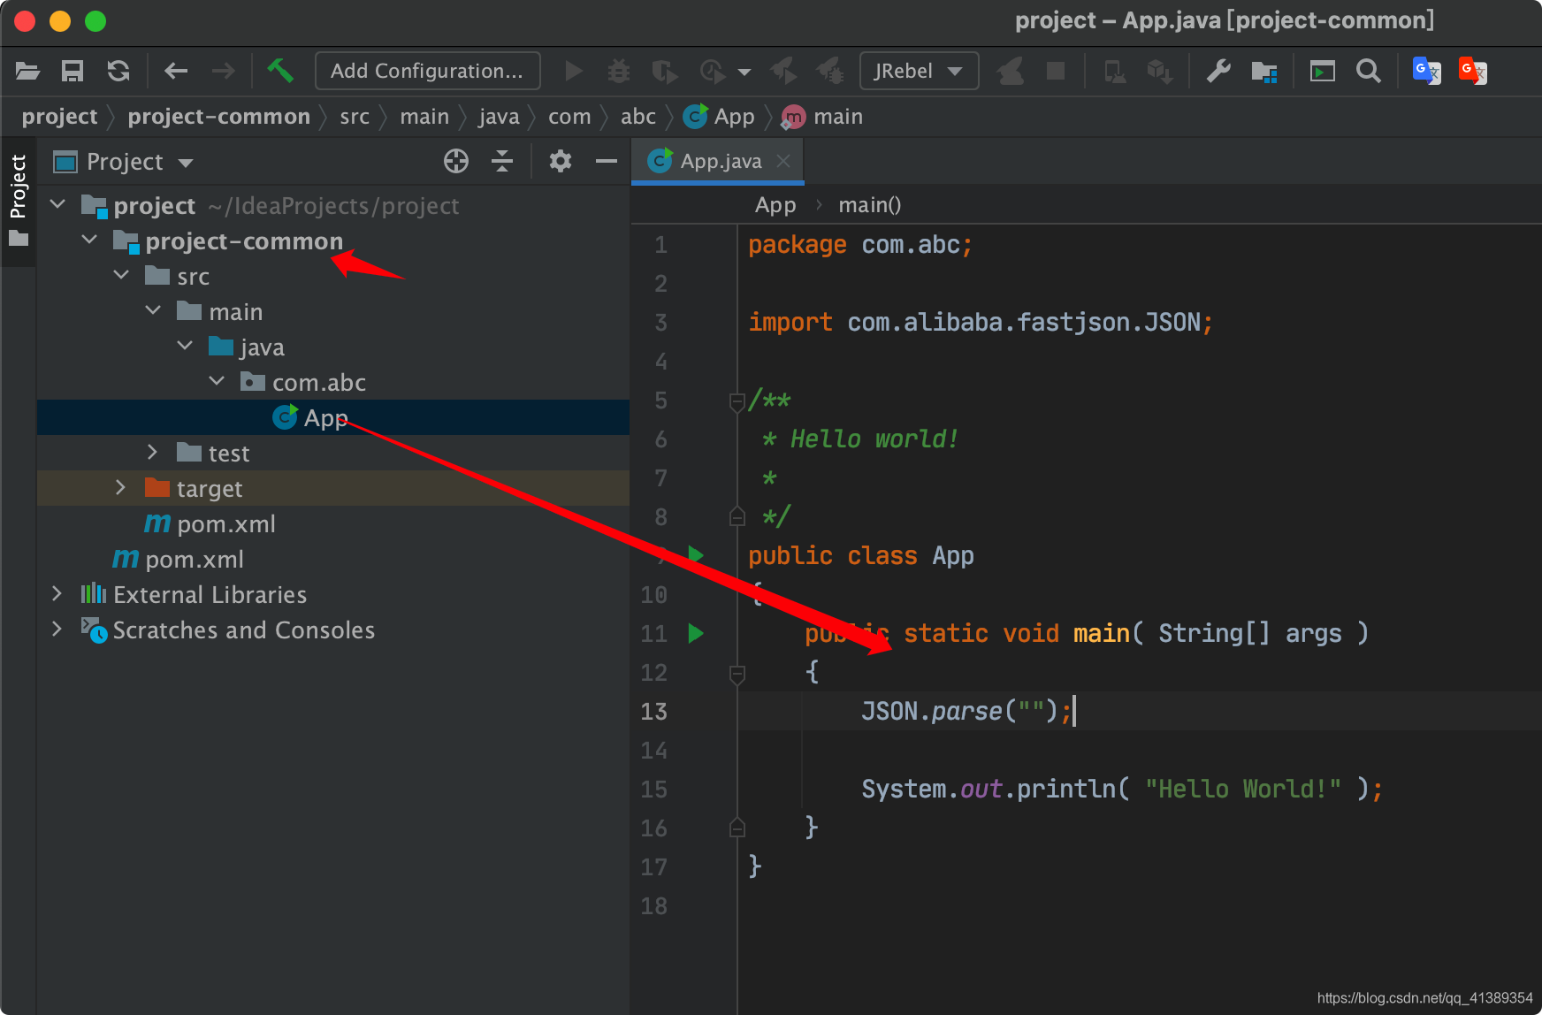This screenshot has width=1542, height=1015.
Task: Run main method via gutter arrow line 11
Action: tap(696, 633)
